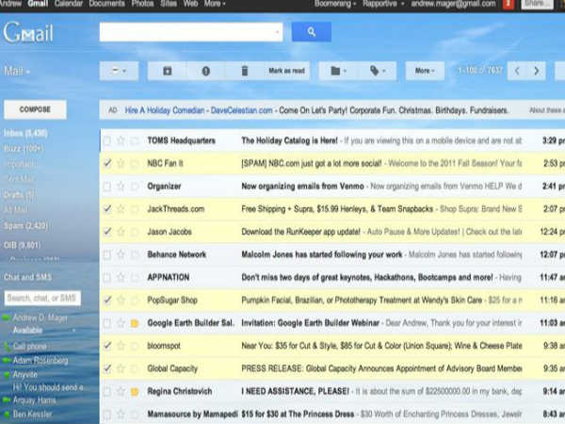Click the red notification icon in top bar

508,4
